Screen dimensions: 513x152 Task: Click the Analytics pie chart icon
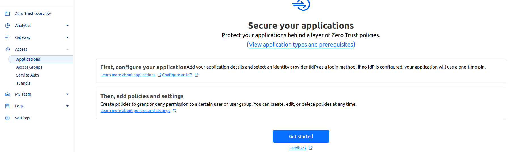pyautogui.click(x=7, y=26)
